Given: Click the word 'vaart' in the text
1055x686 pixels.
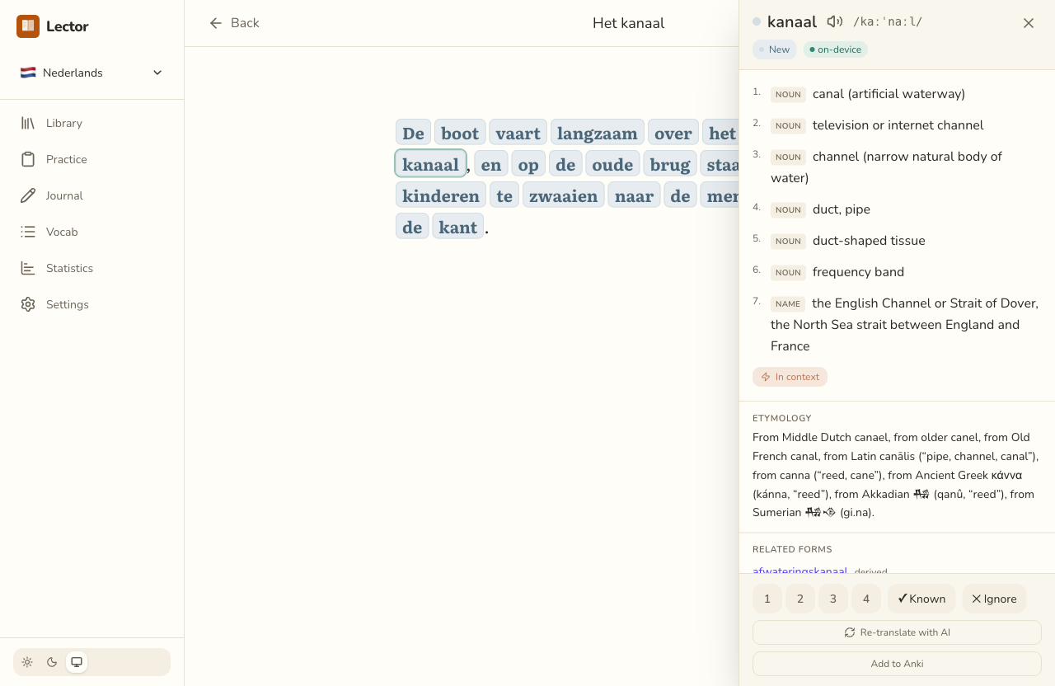Looking at the screenshot, I should click(518, 133).
